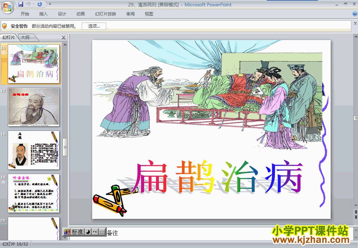Click the 扁鹊治病 rainbow WordArt title
The image size is (358, 248).
[x=218, y=177]
